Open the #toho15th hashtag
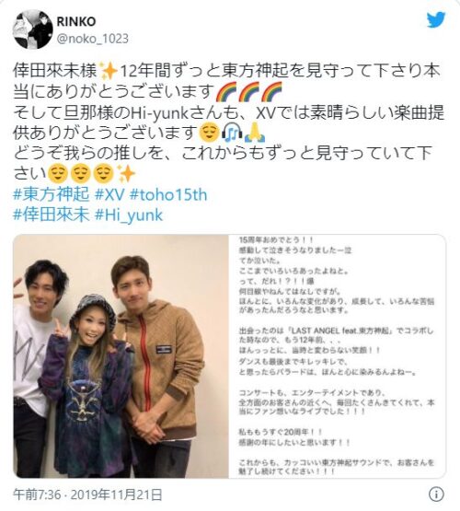460x511 pixels. tap(168, 194)
